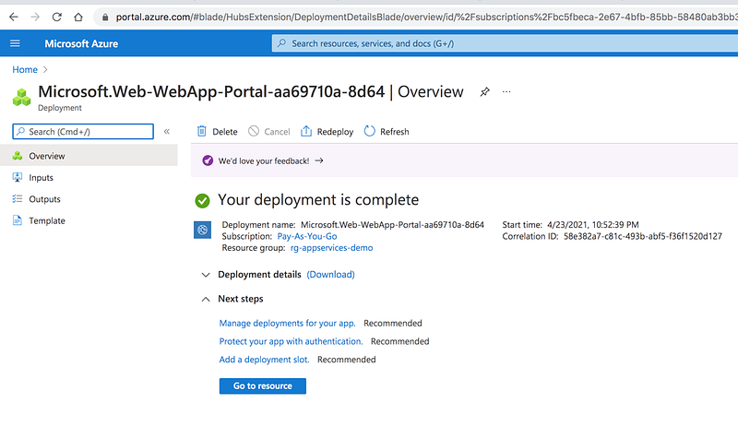The height and width of the screenshot is (426, 738).
Task: Click the Start time value 4/23/2021
Action: click(592, 225)
